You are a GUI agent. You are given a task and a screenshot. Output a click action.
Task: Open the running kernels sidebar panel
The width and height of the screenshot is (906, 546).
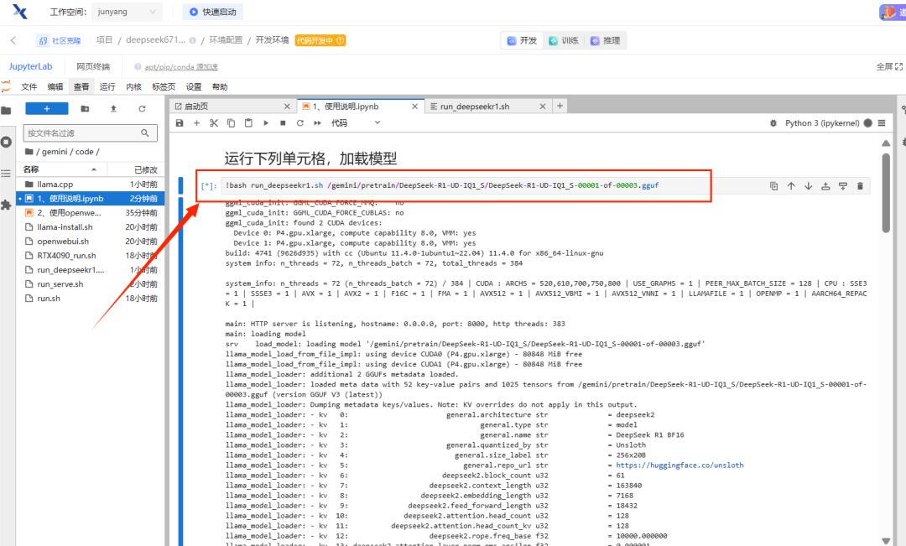point(6,142)
